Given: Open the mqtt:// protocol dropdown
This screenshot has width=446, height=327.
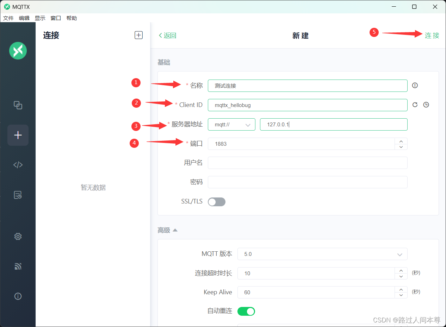Looking at the screenshot, I should click(231, 125).
